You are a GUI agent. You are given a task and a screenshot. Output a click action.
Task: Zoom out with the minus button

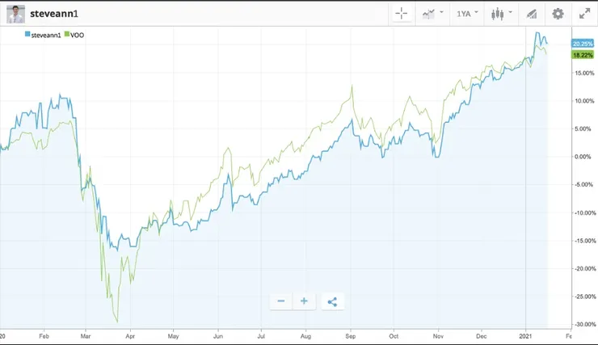point(281,301)
